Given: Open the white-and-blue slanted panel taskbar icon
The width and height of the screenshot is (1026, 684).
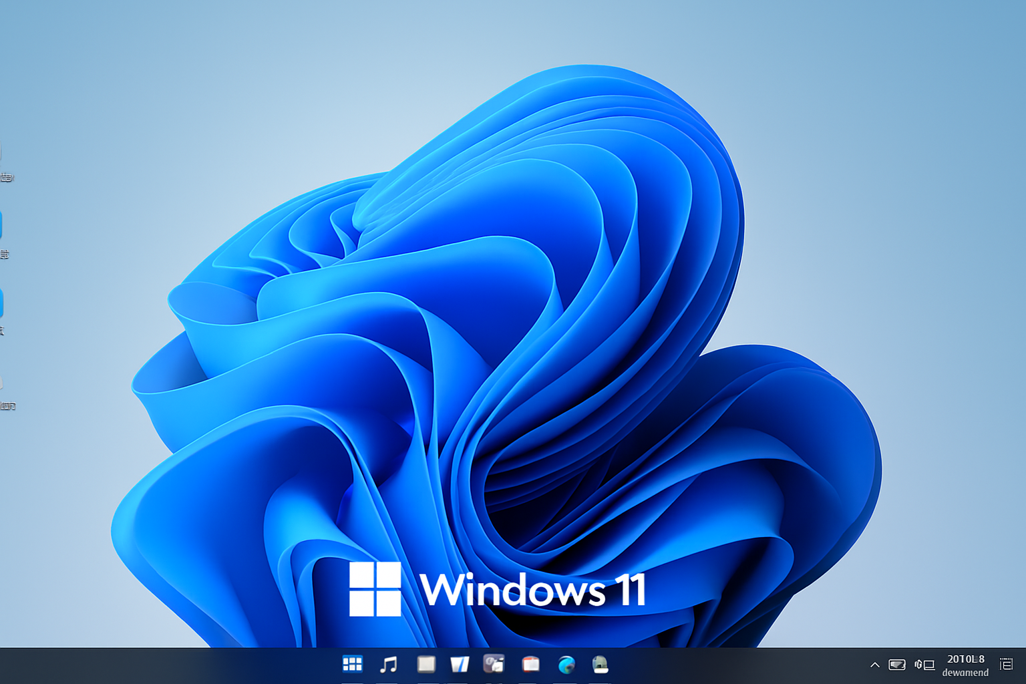Looking at the screenshot, I should coord(460,664).
